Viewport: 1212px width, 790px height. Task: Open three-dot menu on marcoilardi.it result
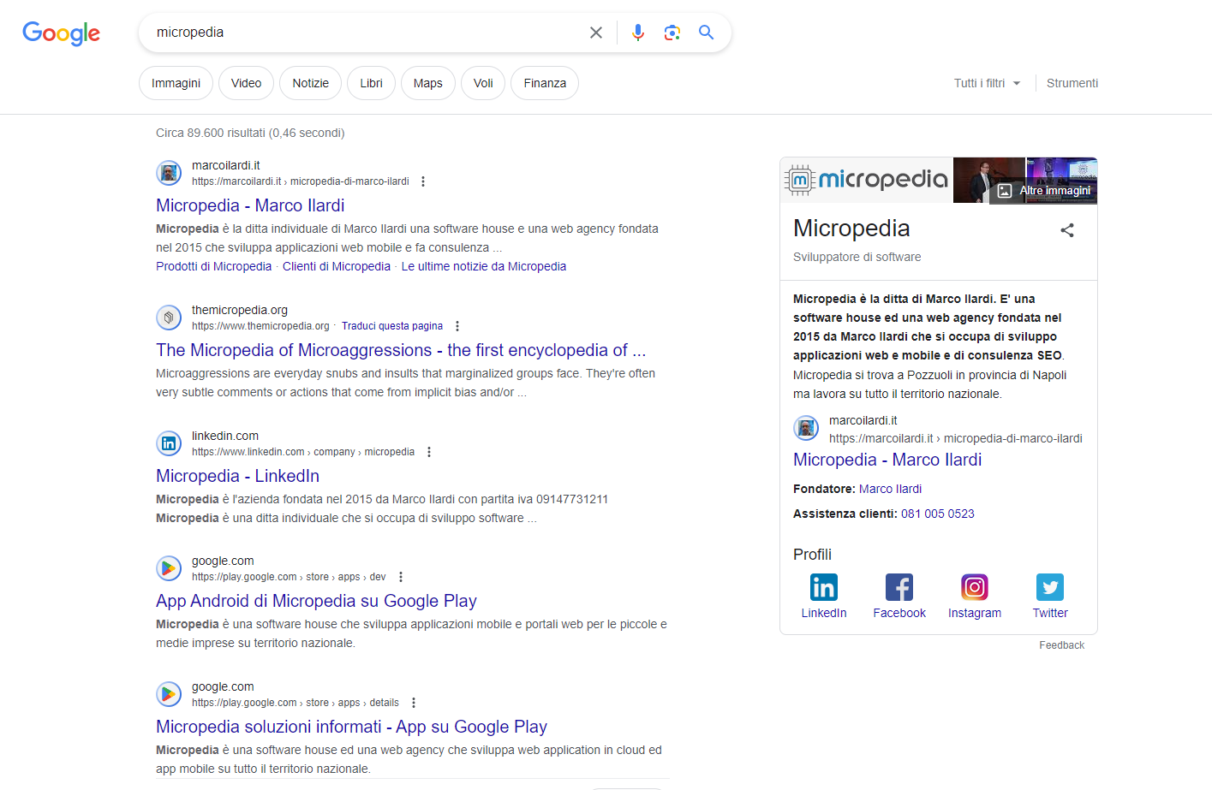pos(423,181)
